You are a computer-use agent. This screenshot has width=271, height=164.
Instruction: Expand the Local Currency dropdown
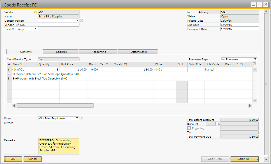[35, 29]
